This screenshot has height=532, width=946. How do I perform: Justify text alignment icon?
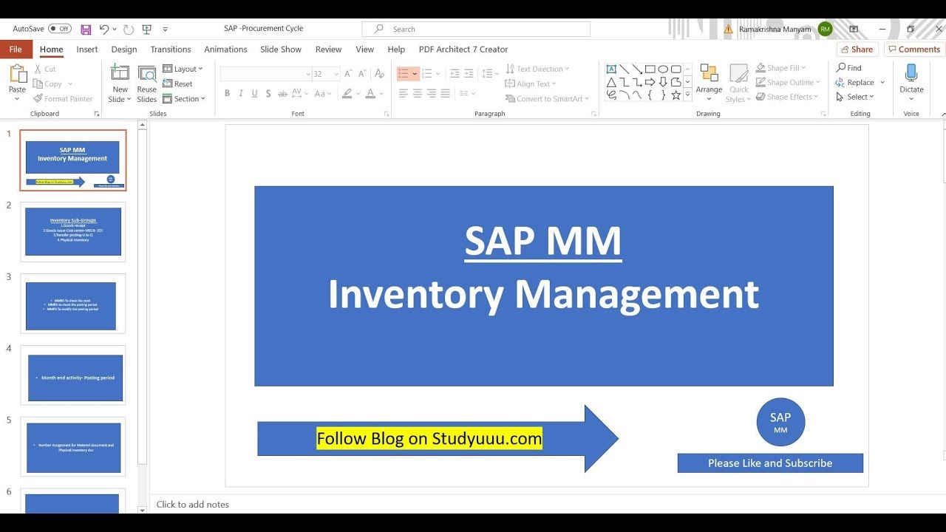pyautogui.click(x=445, y=94)
